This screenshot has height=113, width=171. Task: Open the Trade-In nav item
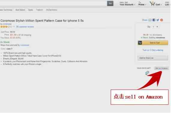point(39,10)
